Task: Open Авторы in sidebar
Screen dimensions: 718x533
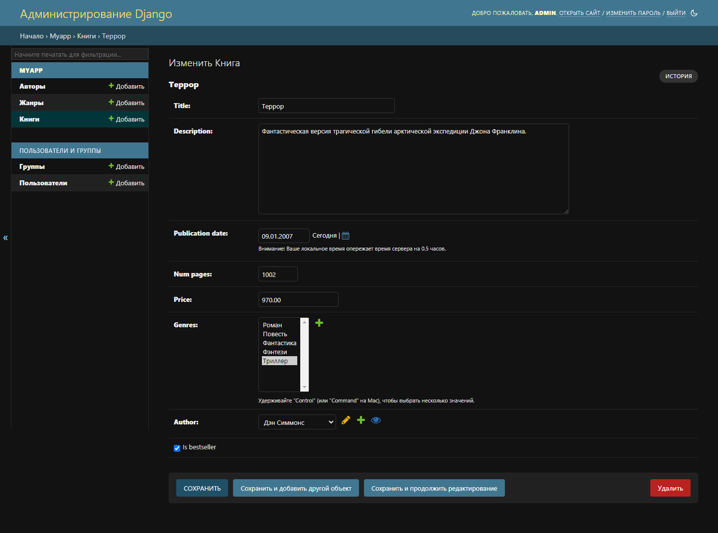Action: (32, 86)
